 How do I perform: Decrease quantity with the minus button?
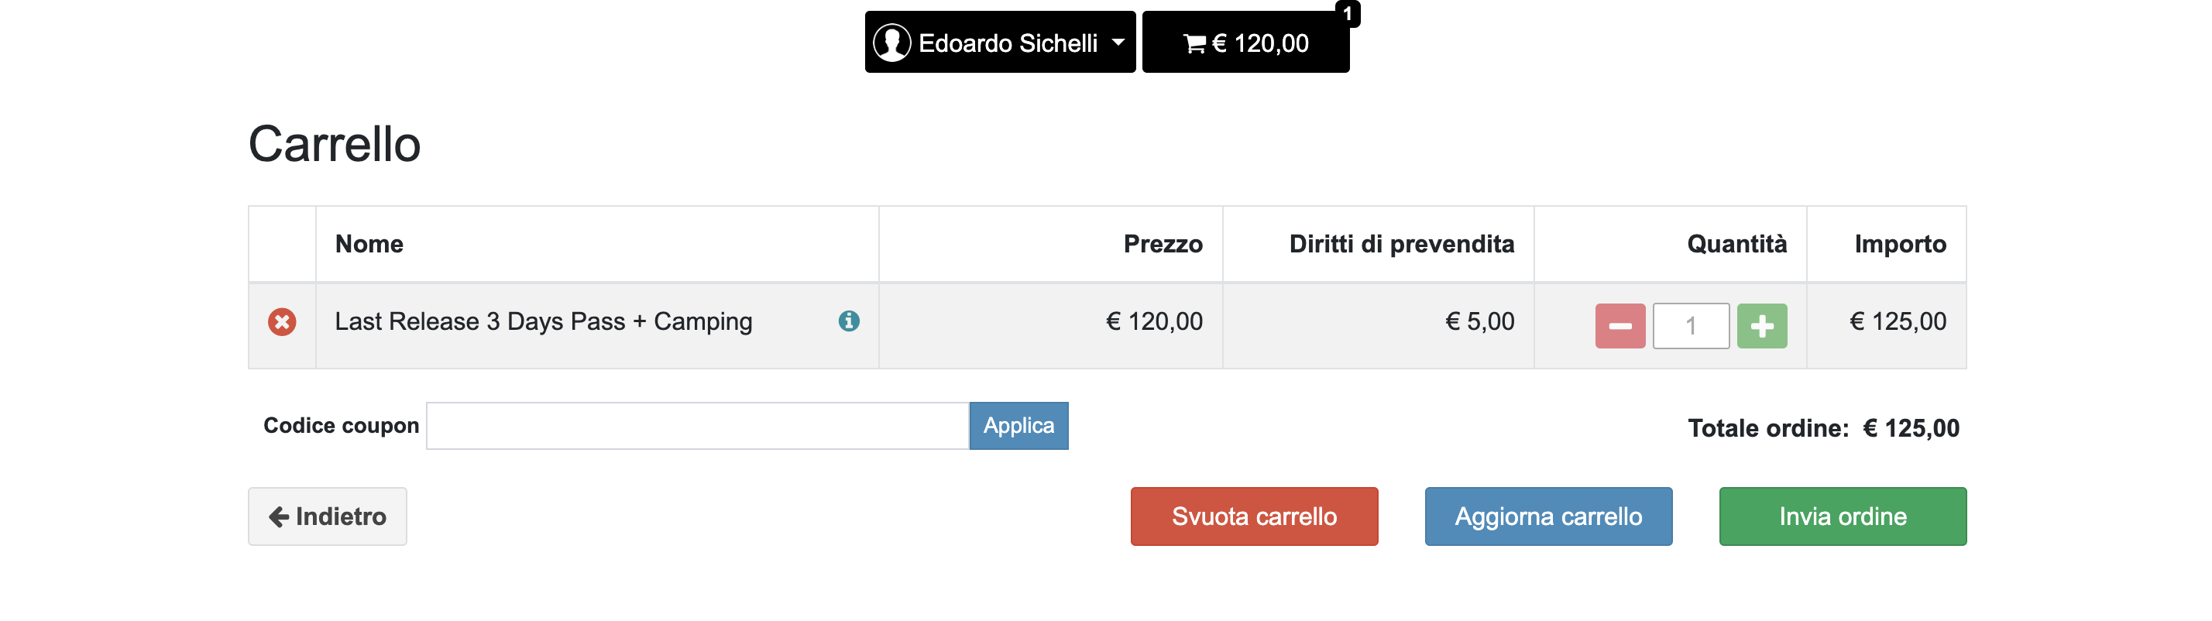[1619, 327]
